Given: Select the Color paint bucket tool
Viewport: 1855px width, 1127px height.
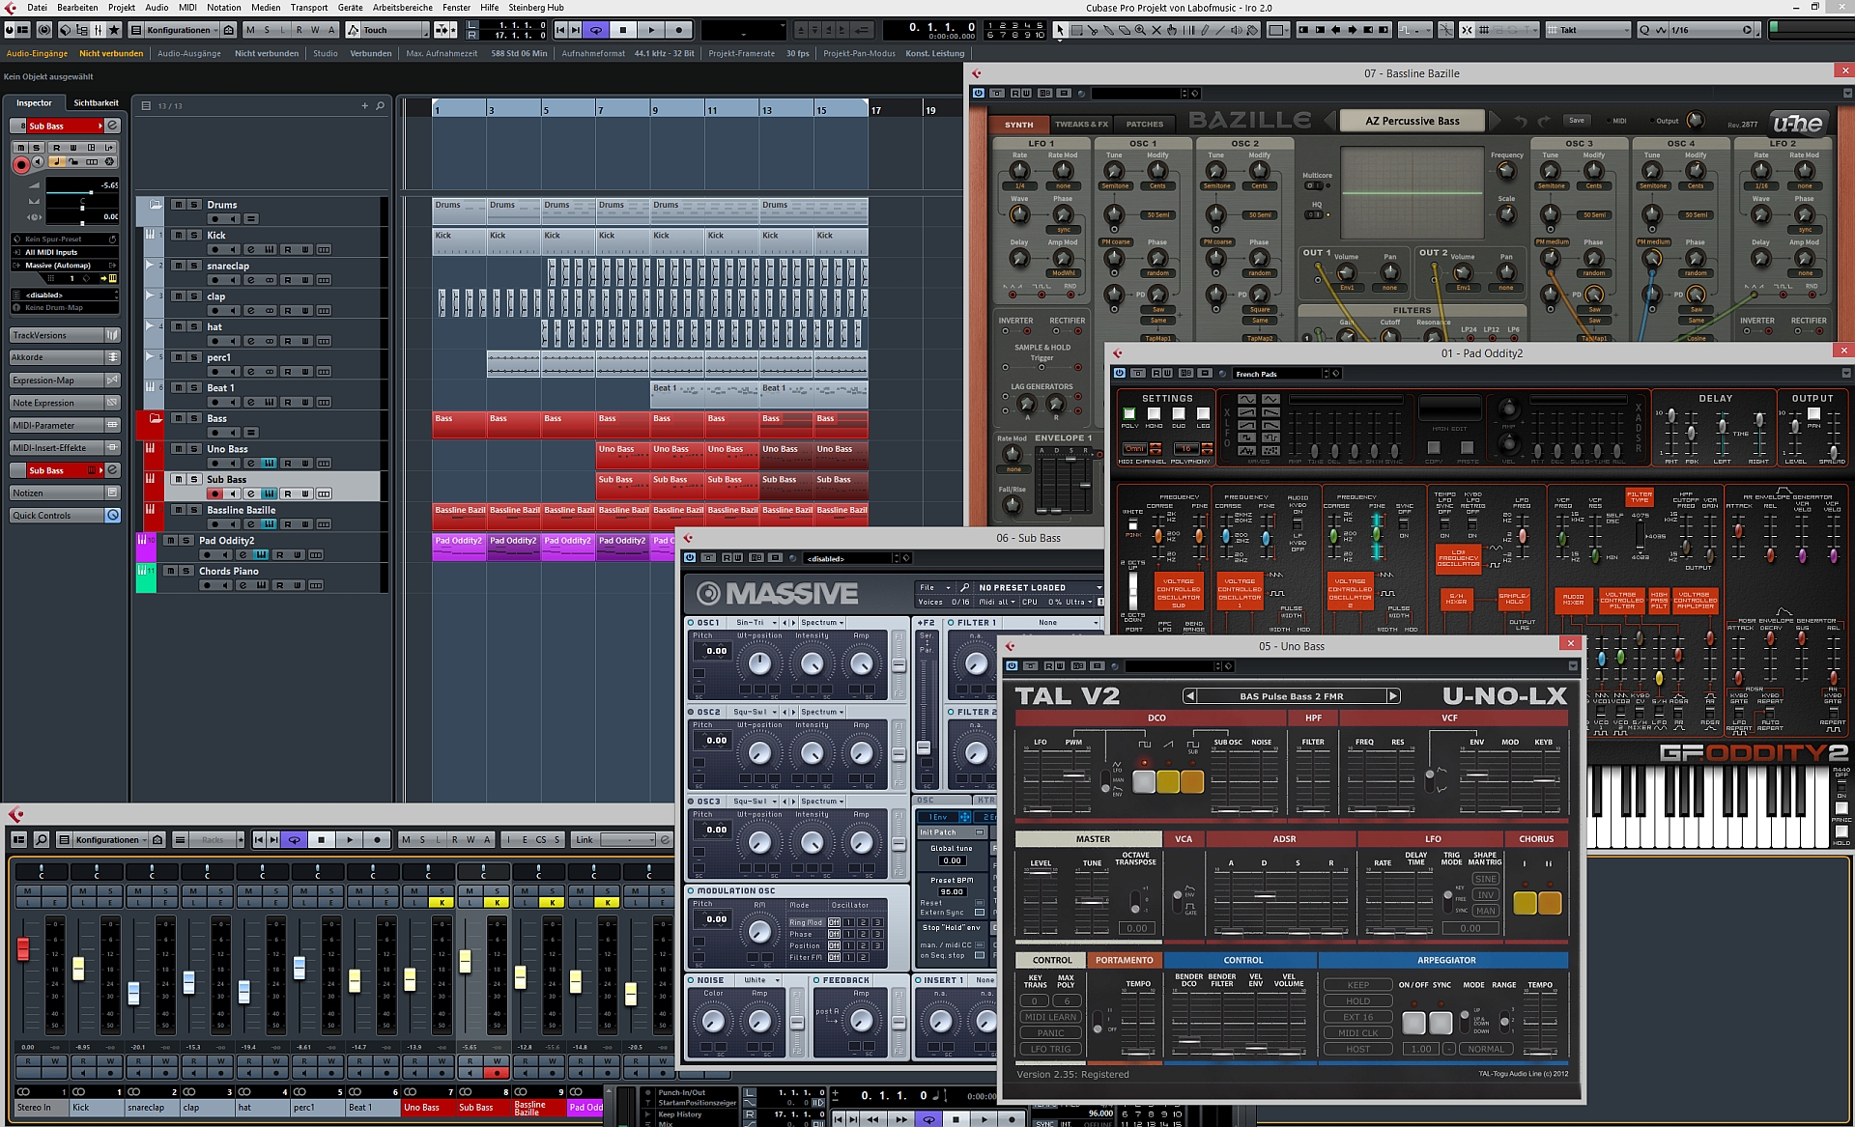Looking at the screenshot, I should pyautogui.click(x=1252, y=30).
